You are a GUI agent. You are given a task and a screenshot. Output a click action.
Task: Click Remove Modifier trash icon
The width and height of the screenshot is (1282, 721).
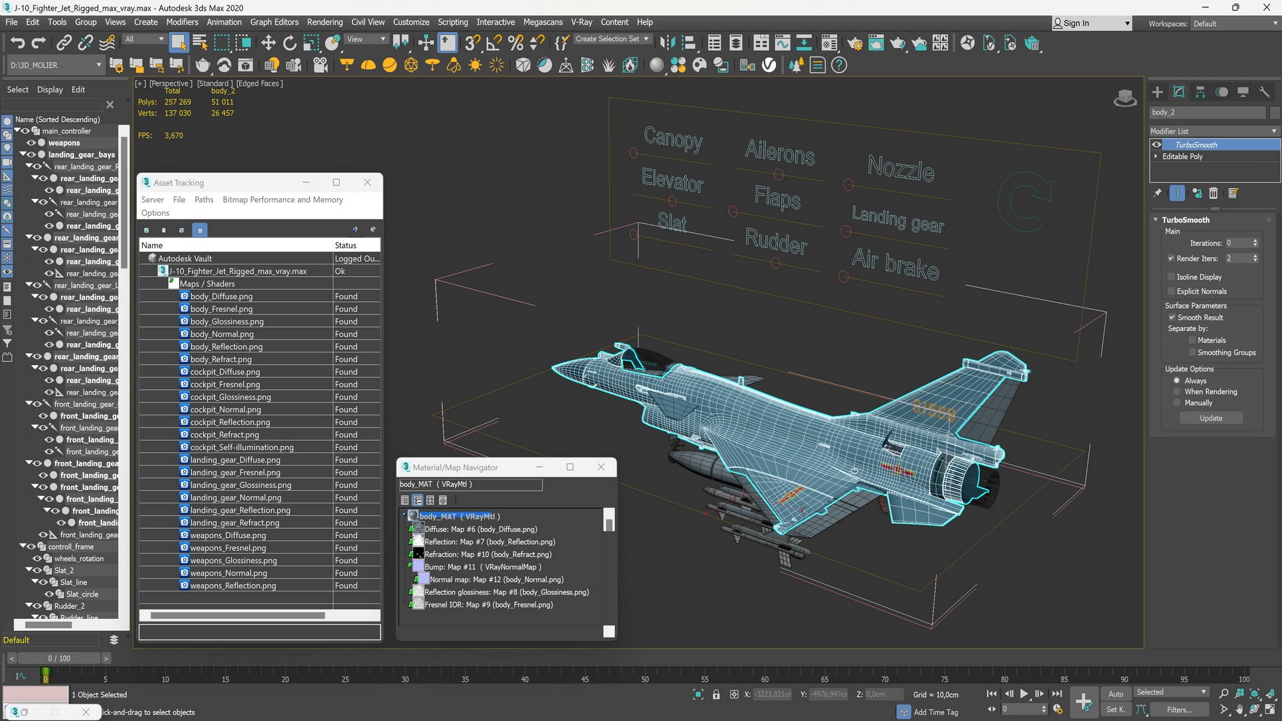click(1213, 193)
